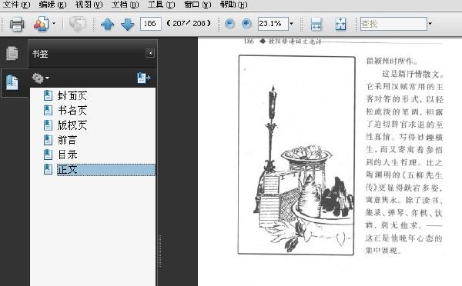Select the 版权页 bookmark

[x=72, y=125]
